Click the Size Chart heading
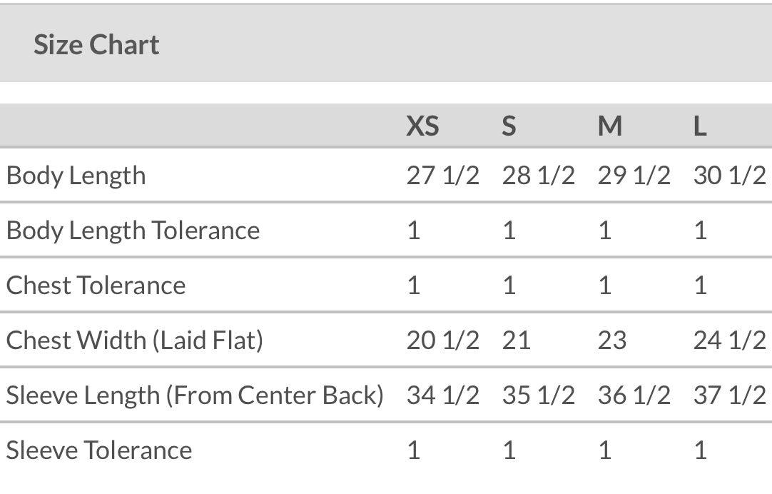The width and height of the screenshot is (772, 494). point(96,45)
